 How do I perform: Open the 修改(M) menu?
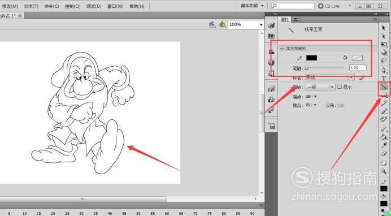pos(10,6)
